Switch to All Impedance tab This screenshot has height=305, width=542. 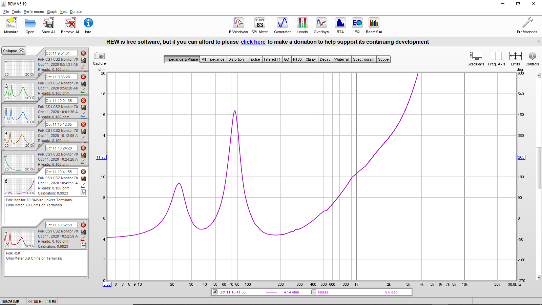pyautogui.click(x=213, y=59)
